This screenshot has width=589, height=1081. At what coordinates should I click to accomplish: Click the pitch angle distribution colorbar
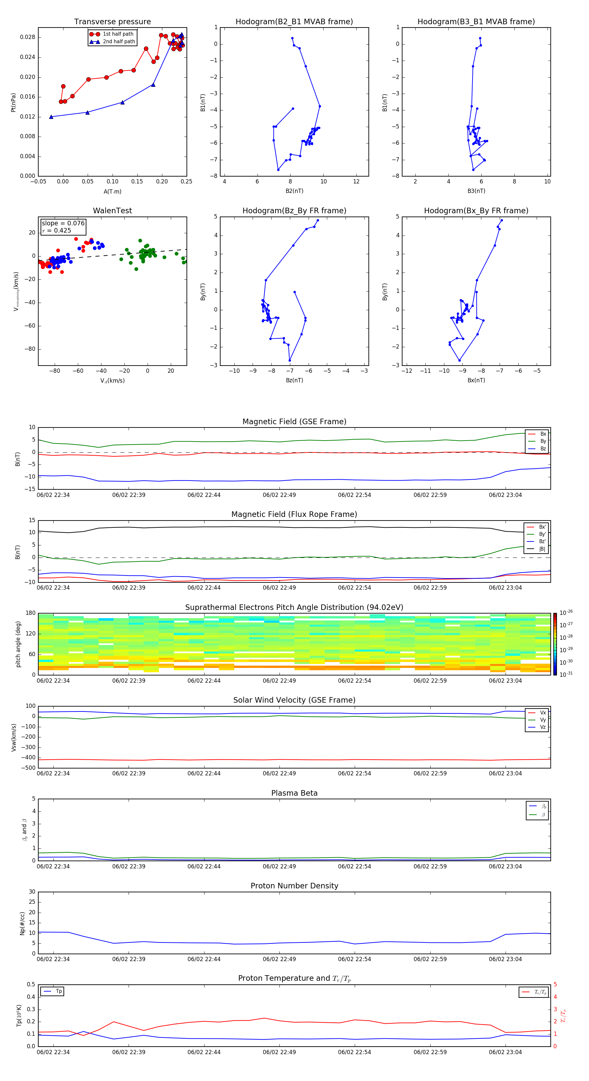tap(555, 644)
